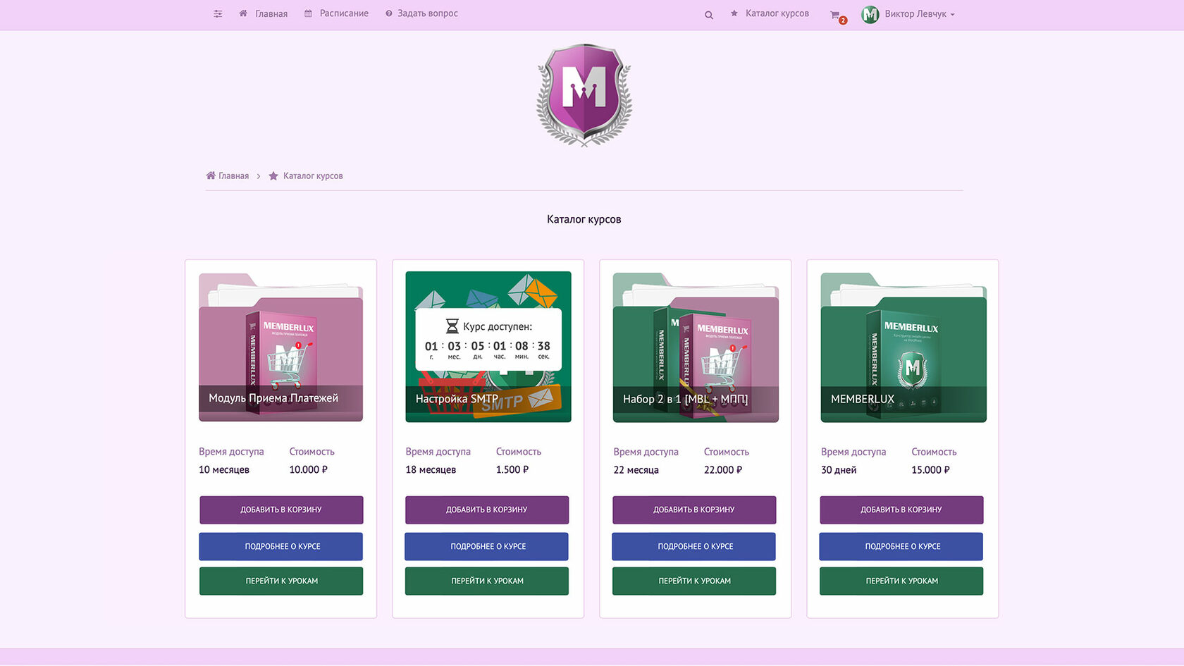Image resolution: width=1184 pixels, height=666 pixels.
Task: Click the 10.000 ₽ price value
Action: [x=308, y=469]
